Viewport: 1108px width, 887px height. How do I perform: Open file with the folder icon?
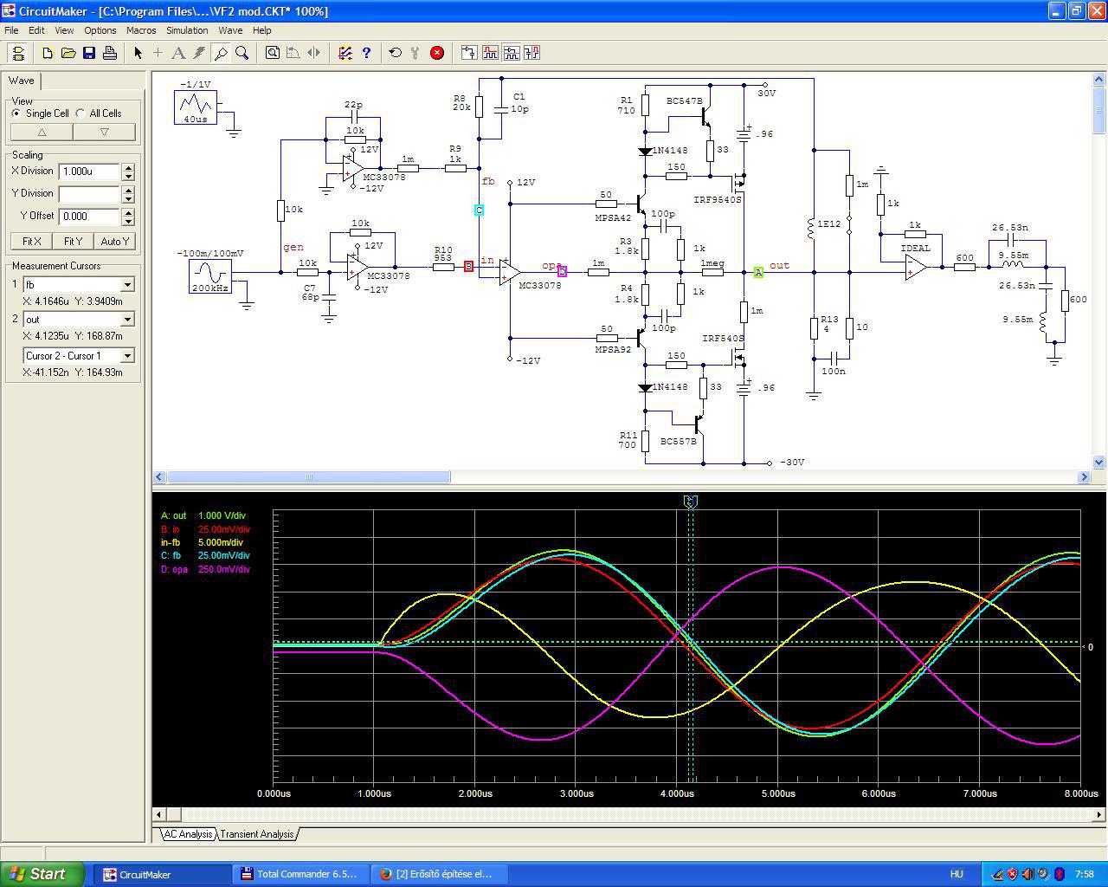click(68, 53)
